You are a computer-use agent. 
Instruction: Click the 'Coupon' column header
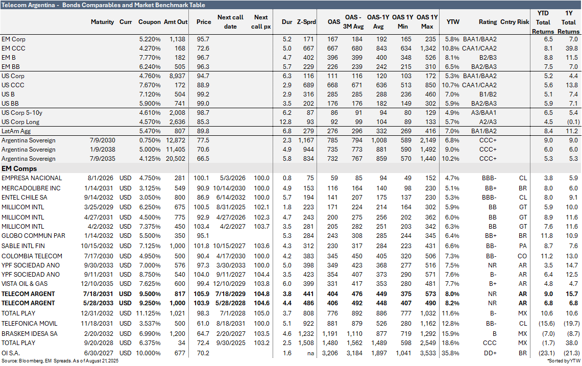click(x=150, y=22)
